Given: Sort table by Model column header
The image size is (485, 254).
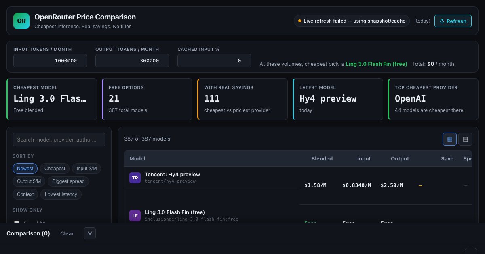Looking at the screenshot, I should point(137,159).
